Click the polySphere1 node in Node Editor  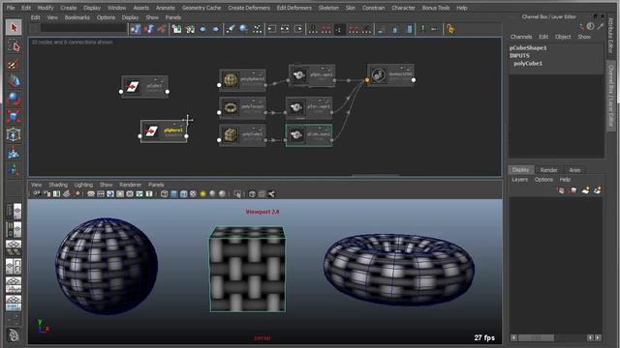click(242, 79)
